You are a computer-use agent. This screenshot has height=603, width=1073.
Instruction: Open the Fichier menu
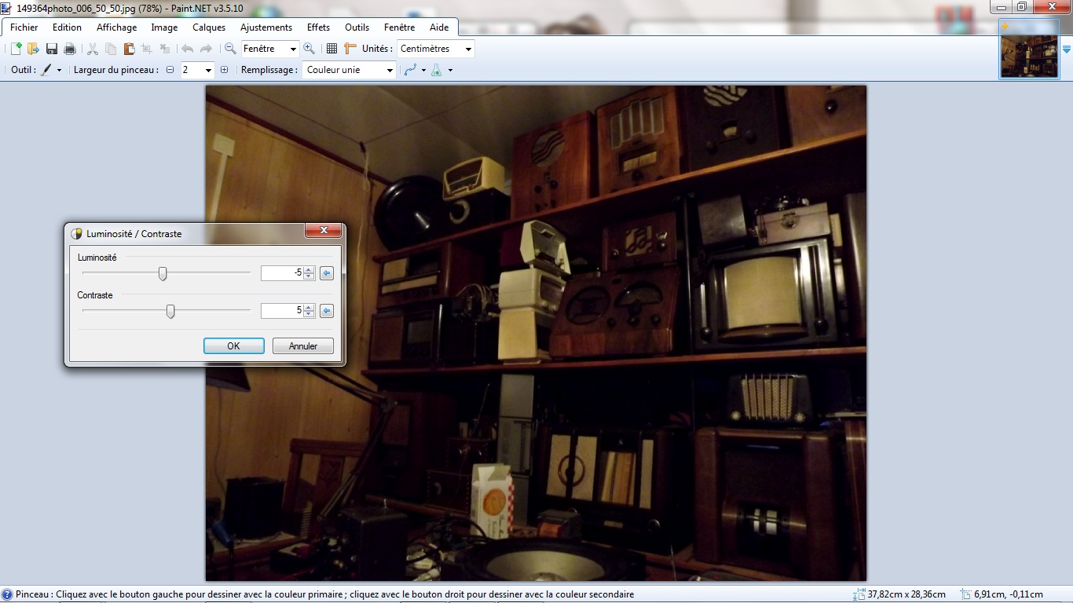click(x=24, y=27)
